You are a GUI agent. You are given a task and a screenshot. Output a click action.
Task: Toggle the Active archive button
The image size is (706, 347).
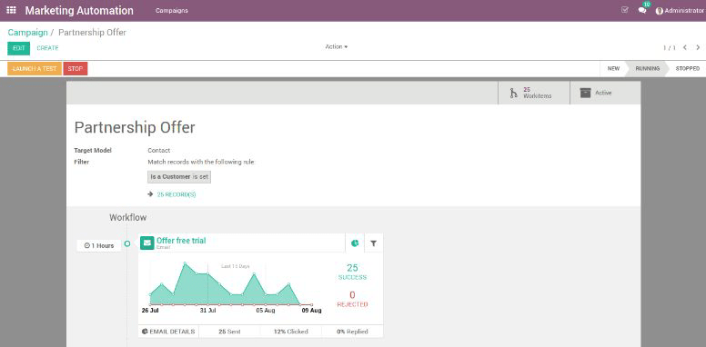pyautogui.click(x=605, y=93)
